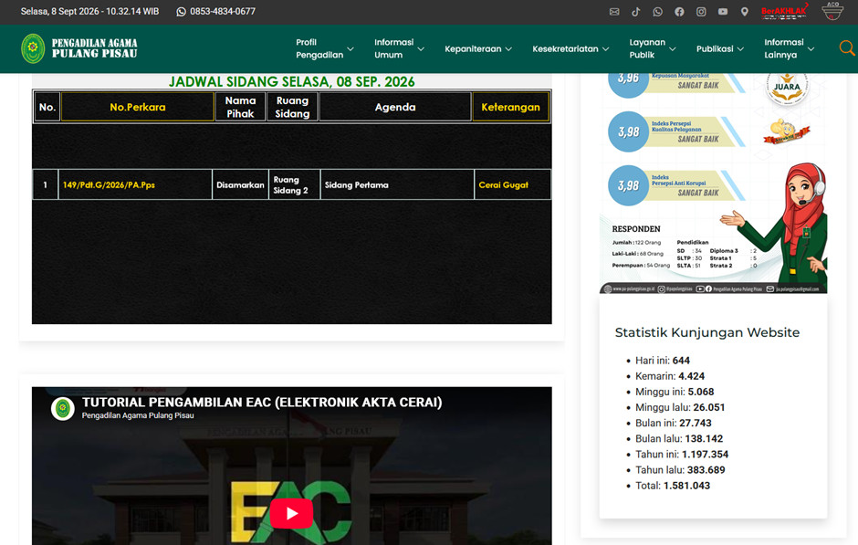
Task: Open the orange search magnifier icon
Action: pos(846,48)
